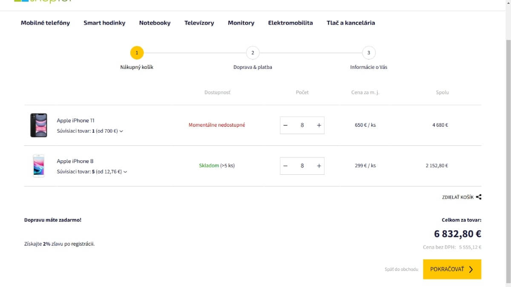Screen dimensions: 511x287
Task: Open the Apple iPhone 8 product thumbnail
Action: (x=39, y=166)
